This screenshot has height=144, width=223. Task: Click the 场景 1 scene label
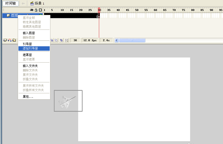40,3
